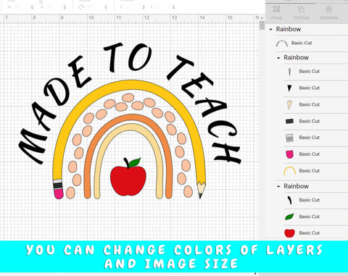
Task: Click the Rotate stepper arrows
Action: (x=106, y=7)
